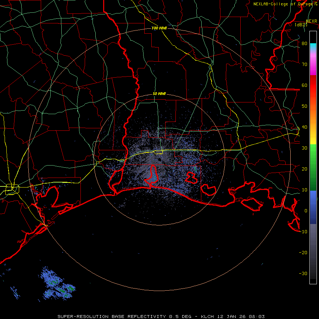The height and width of the screenshot is (319, 319).
Task: Click the -10 value on dBZ scale
Action: pos(303,232)
